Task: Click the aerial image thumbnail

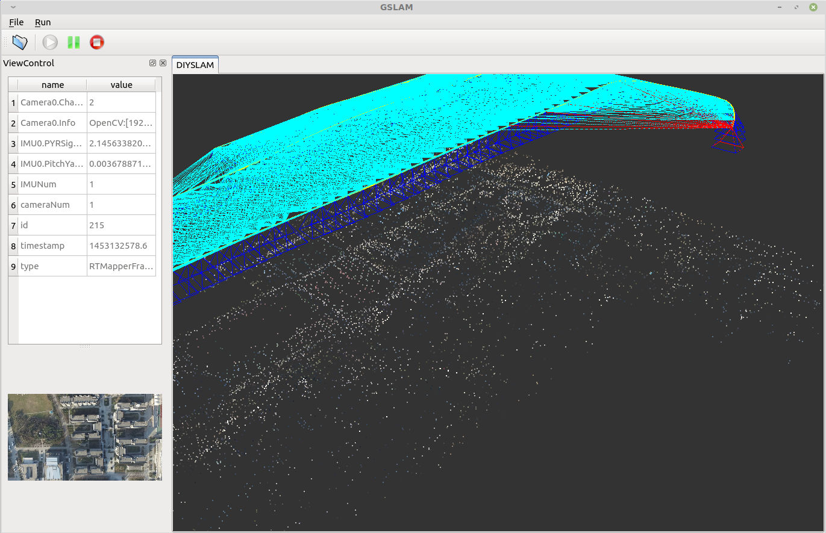Action: pyautogui.click(x=85, y=437)
